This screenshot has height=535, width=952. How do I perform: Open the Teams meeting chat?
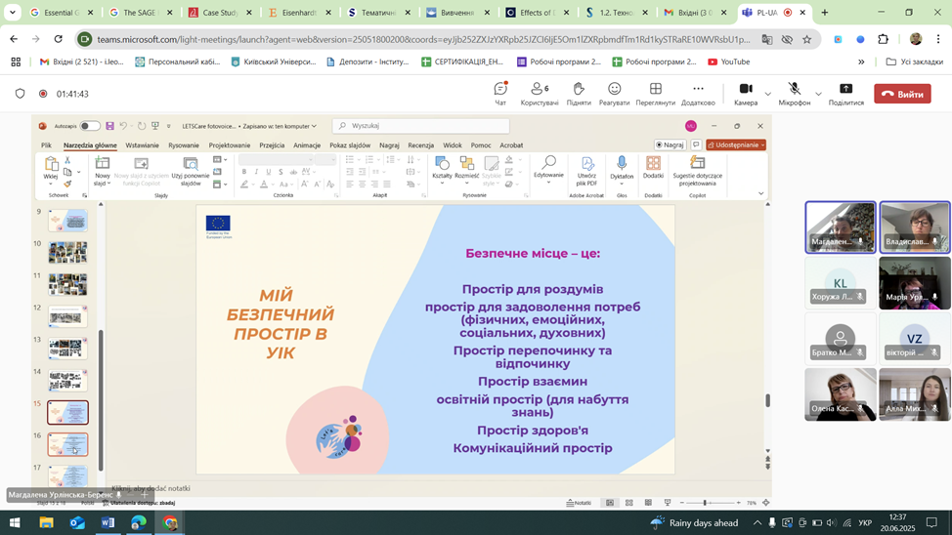[x=500, y=93]
